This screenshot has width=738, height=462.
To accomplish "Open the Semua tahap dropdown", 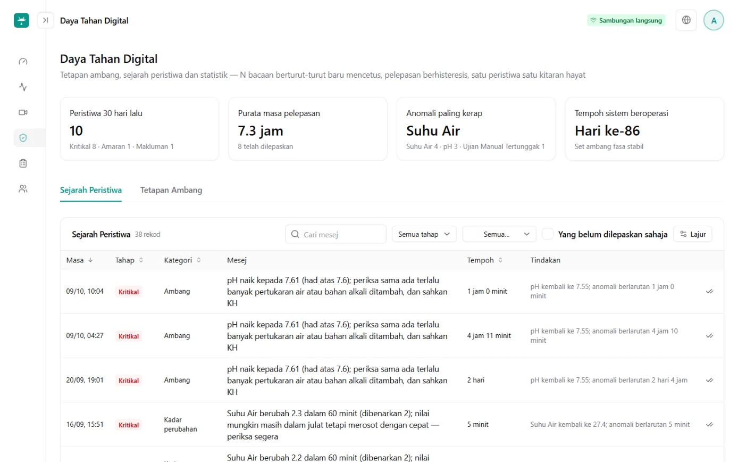I will coord(424,234).
